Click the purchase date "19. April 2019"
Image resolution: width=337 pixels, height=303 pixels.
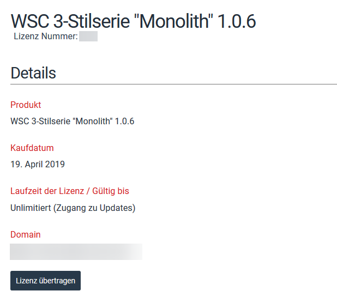click(x=38, y=164)
